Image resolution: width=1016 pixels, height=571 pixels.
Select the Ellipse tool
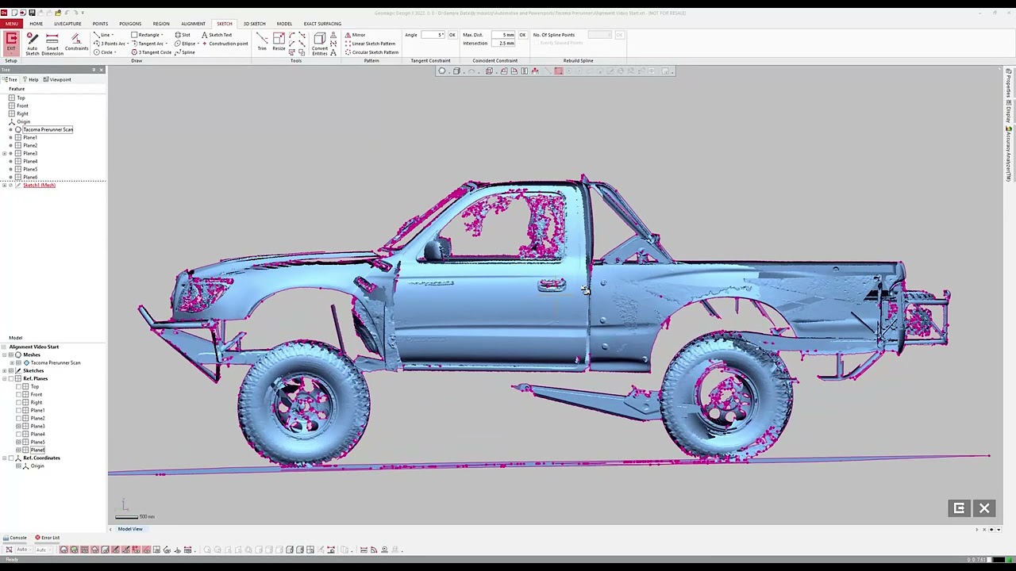click(x=184, y=44)
